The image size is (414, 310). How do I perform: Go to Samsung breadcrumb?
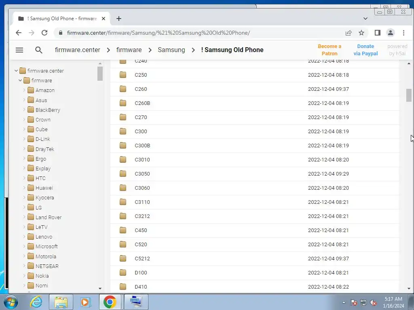coord(171,50)
